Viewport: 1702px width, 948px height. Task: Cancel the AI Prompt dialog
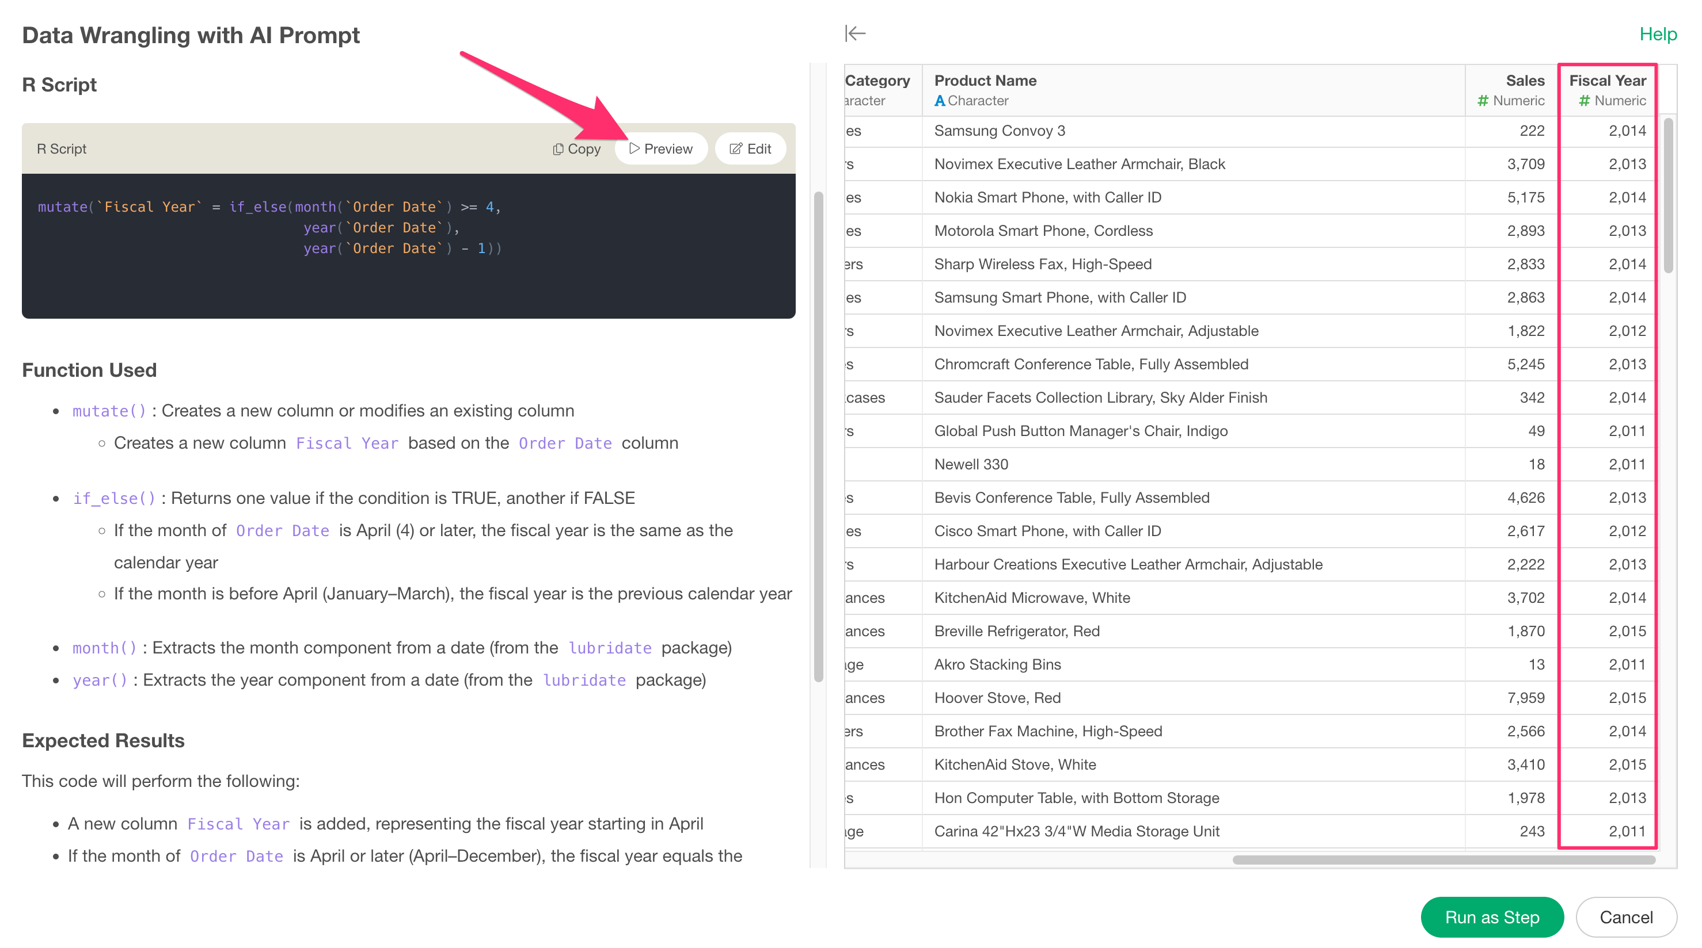tap(1625, 917)
